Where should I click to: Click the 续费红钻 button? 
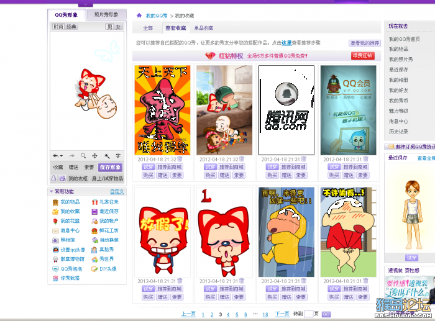tap(362, 56)
